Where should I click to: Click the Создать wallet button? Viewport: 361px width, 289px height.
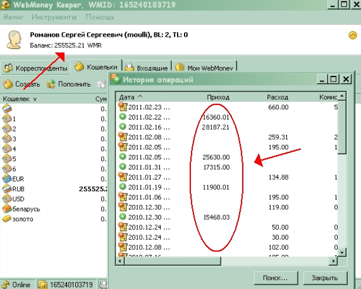[x=21, y=84]
